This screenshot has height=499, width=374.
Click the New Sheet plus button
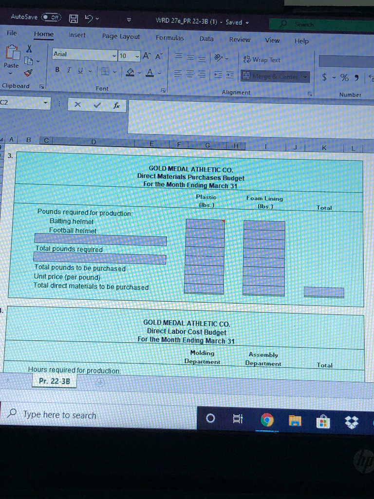100,382
